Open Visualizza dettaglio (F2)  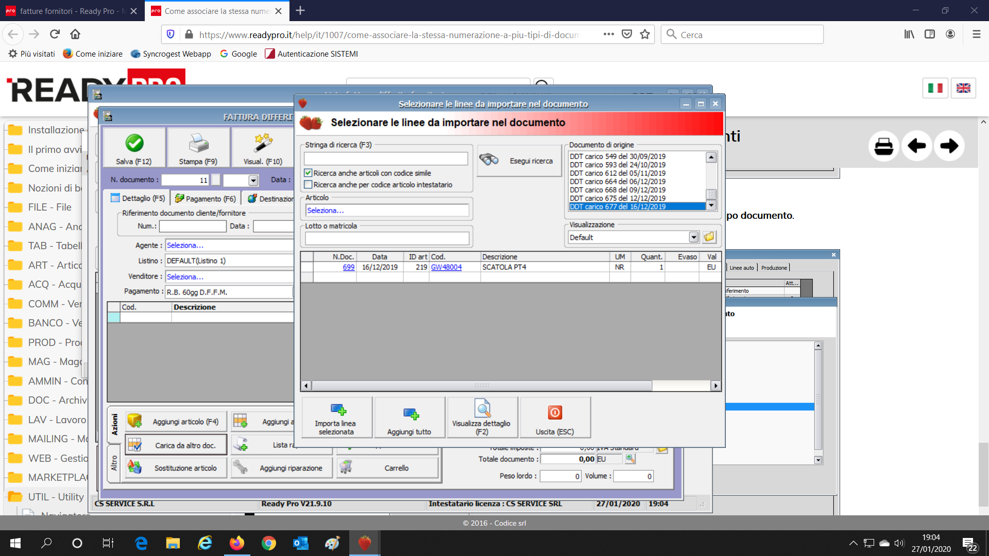(482, 418)
